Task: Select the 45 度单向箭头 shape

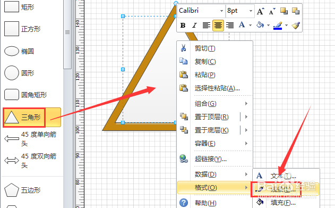Action: click(30, 139)
